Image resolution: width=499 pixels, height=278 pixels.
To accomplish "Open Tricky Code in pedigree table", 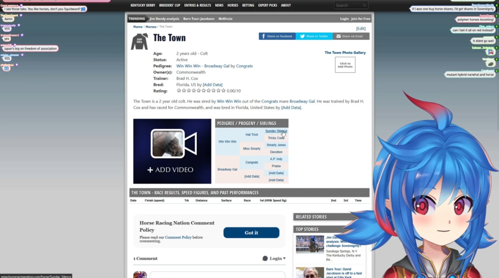I will pyautogui.click(x=276, y=138).
